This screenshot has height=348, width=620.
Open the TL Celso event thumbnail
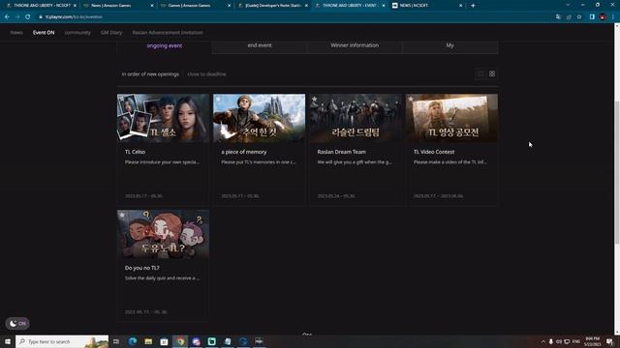pos(163,118)
